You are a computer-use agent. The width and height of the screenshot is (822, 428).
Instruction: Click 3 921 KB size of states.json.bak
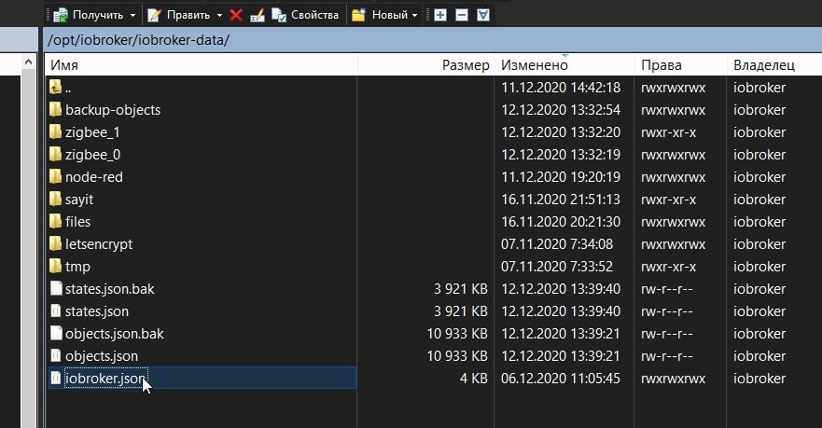460,289
